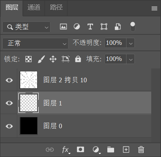161x157 pixels.
Task: Filter layers by pixel layer icon
Action: pyautogui.click(x=63, y=27)
